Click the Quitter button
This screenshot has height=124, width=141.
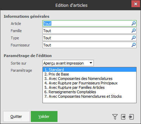pyautogui.click(x=16, y=116)
